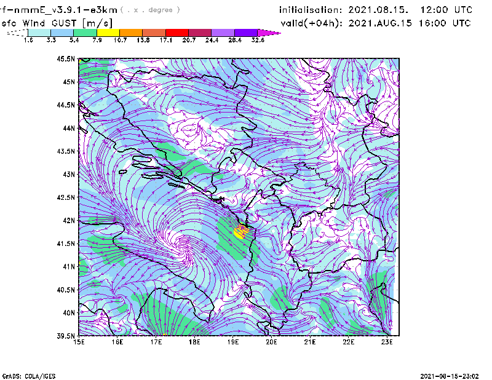Click the legend value "17.1"

166,40
